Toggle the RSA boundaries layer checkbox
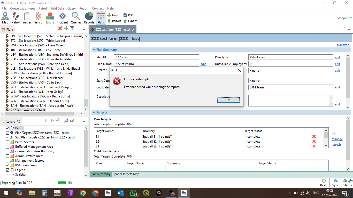The width and height of the screenshot is (353, 198). click(7, 165)
